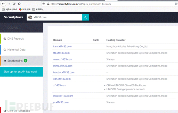Open the Historical Data section
This screenshot has width=178, height=113.
point(21,50)
